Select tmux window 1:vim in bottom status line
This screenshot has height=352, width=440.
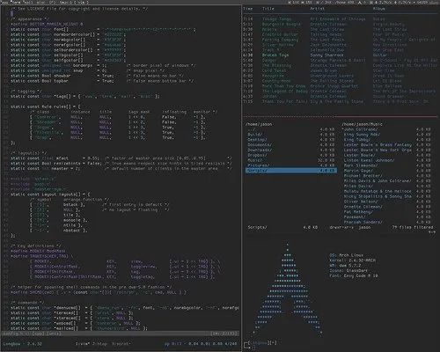(83, 343)
